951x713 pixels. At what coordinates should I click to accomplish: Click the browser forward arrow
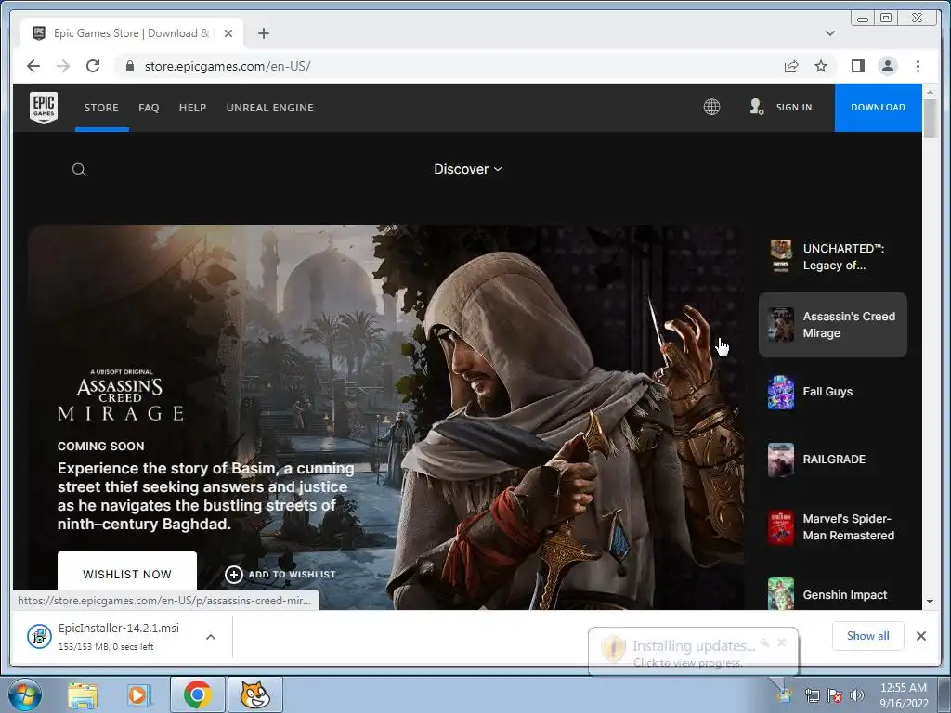[63, 66]
